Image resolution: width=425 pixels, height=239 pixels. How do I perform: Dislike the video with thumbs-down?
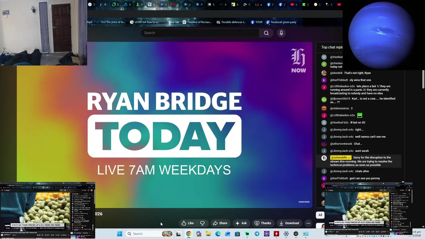202,223
